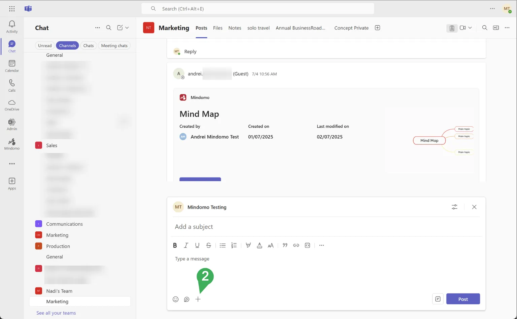Click the plus icon below the message box
Image resolution: width=517 pixels, height=319 pixels.
pyautogui.click(x=198, y=299)
